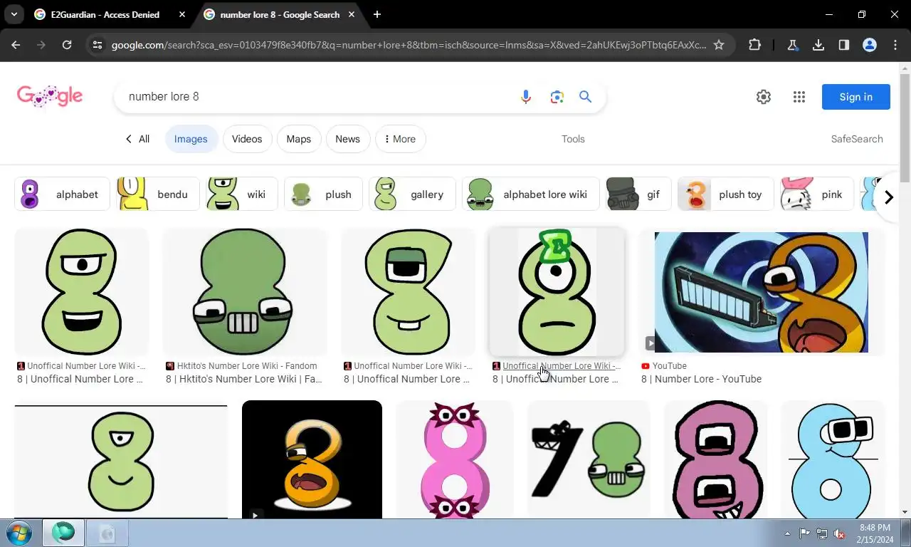Search by image with Google Lens icon

557,97
